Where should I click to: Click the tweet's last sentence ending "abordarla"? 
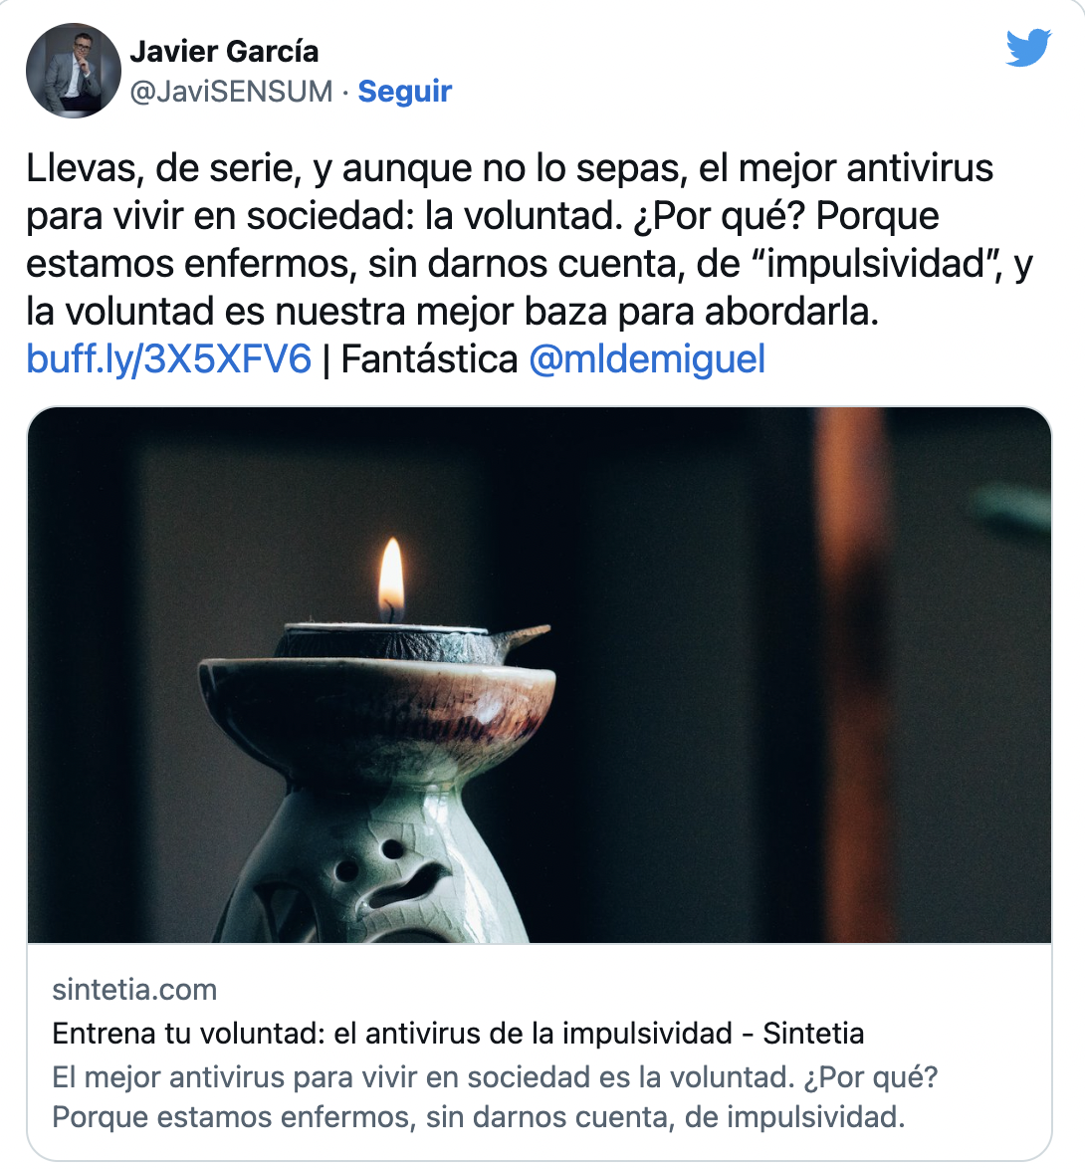click(452, 311)
